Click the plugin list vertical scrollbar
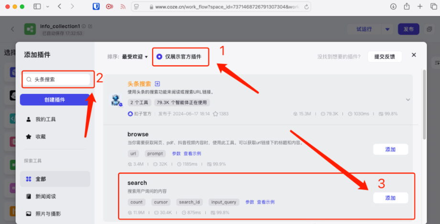This screenshot has height=224, width=440. tap(424, 104)
